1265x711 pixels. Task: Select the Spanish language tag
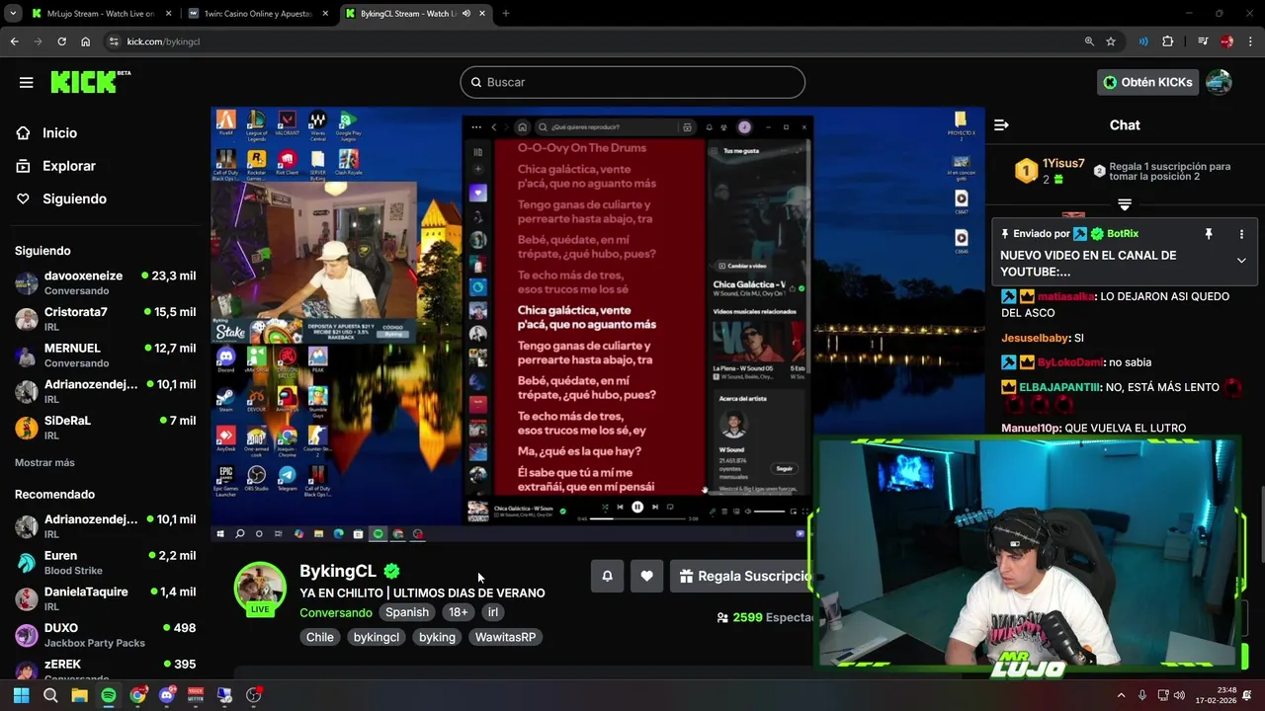407,612
